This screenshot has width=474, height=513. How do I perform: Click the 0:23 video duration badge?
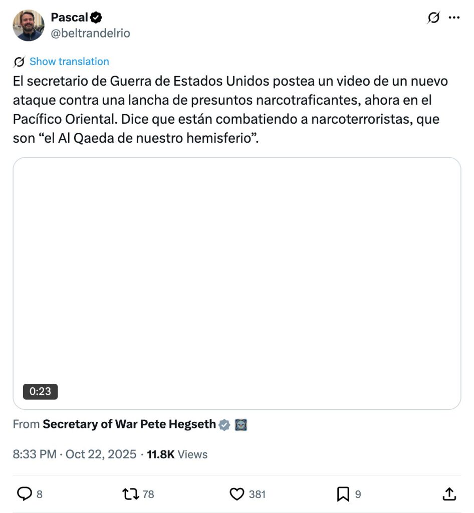40,391
